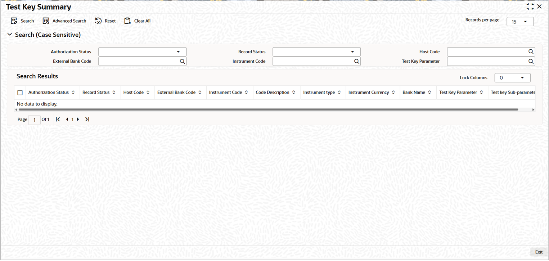Open the Record Status dropdown

pyautogui.click(x=316, y=52)
